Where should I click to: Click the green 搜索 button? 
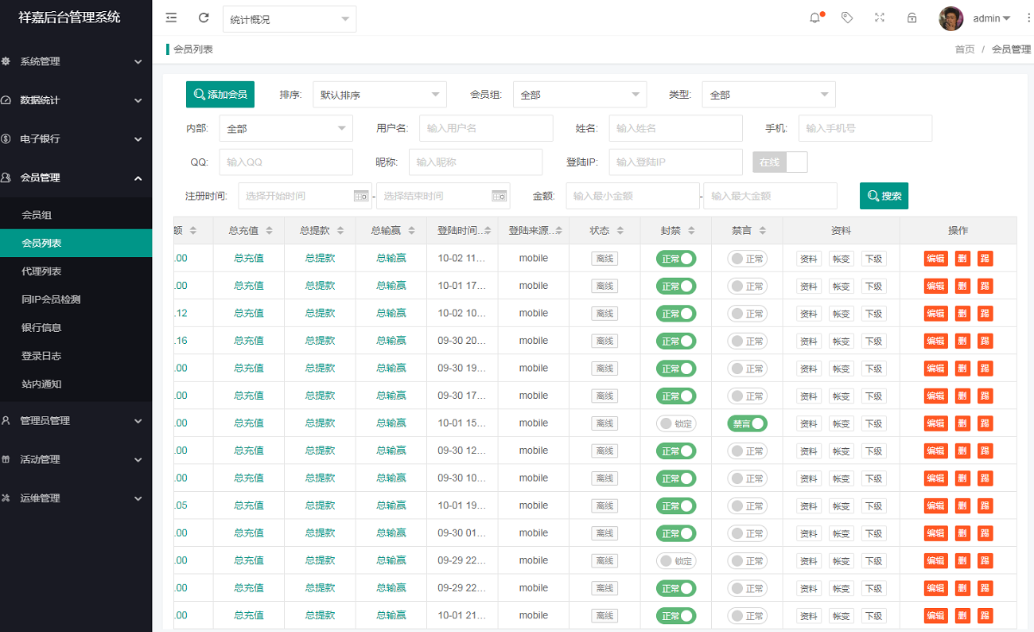pos(884,196)
